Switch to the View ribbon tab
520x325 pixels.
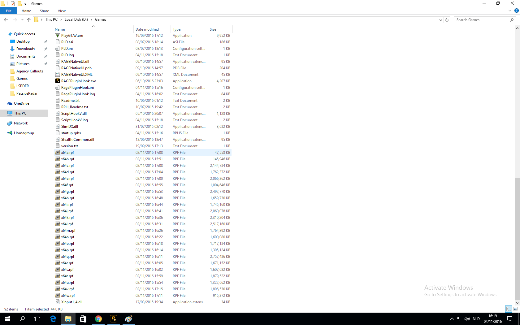click(62, 11)
